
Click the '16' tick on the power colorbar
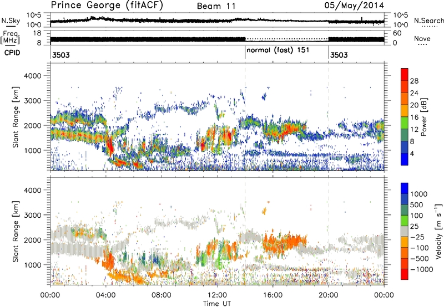click(x=414, y=117)
